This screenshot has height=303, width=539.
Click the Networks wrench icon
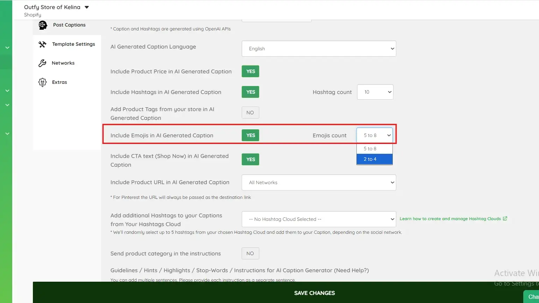point(42,63)
